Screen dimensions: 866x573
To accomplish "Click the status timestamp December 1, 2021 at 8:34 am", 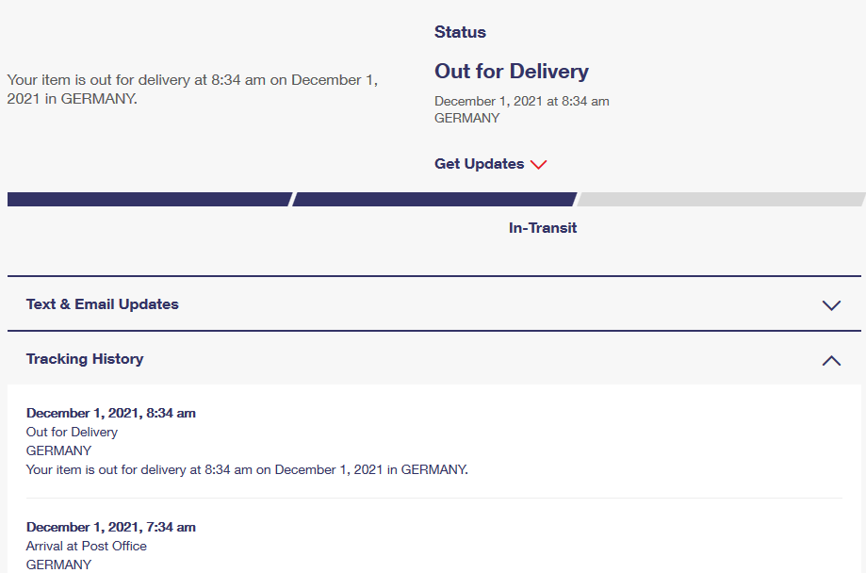I will [x=522, y=101].
